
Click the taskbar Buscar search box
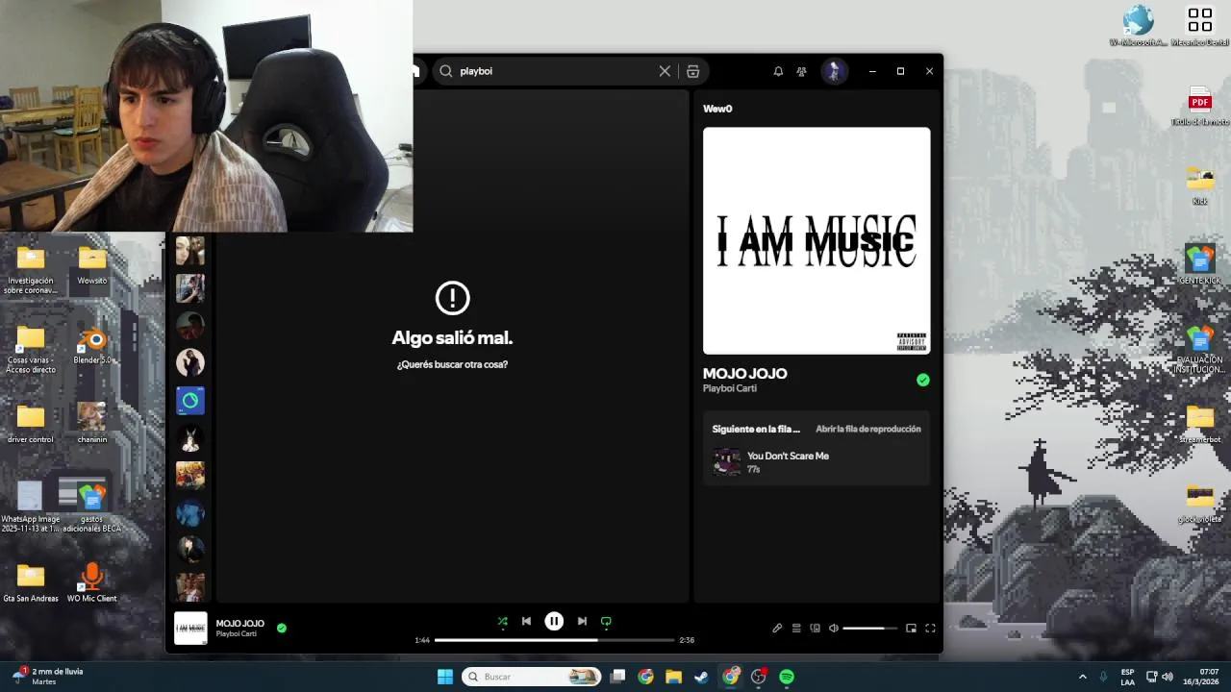click(531, 677)
